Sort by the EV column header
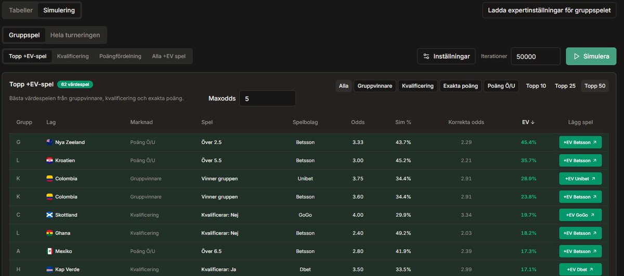This screenshot has width=624, height=276. (x=528, y=122)
